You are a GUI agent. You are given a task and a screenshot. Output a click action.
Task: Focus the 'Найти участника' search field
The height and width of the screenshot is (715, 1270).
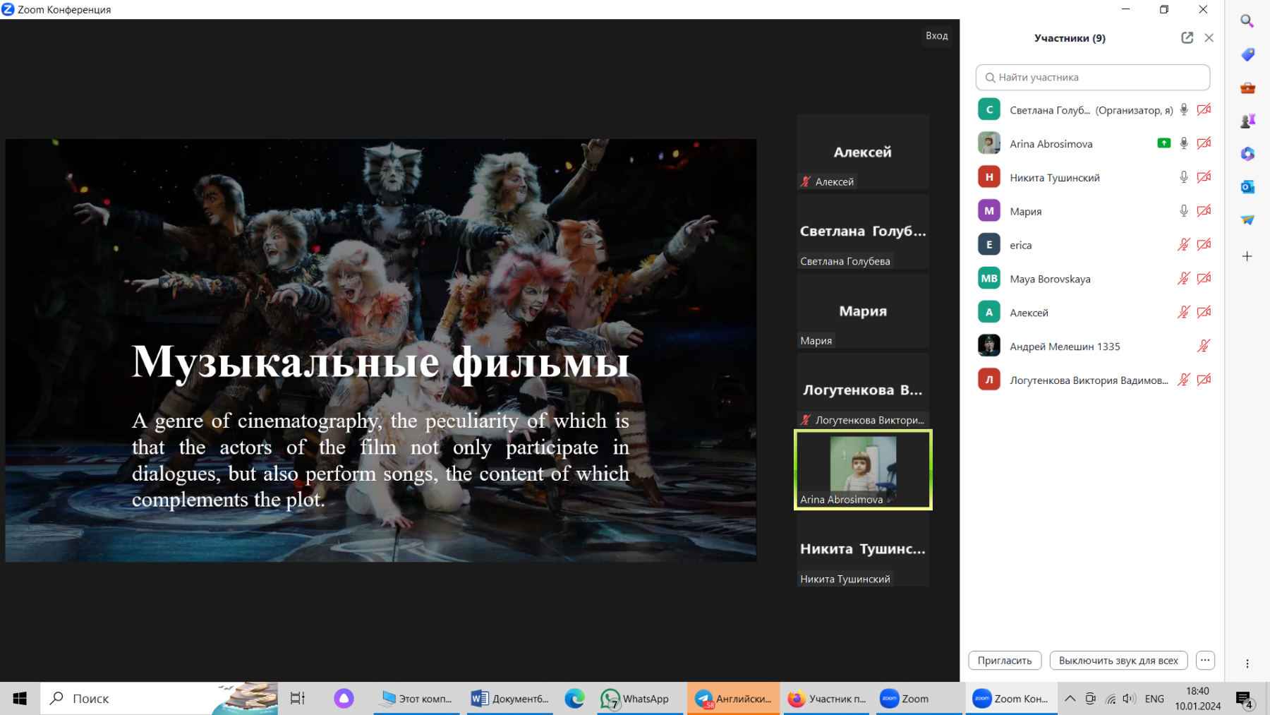coord(1093,77)
